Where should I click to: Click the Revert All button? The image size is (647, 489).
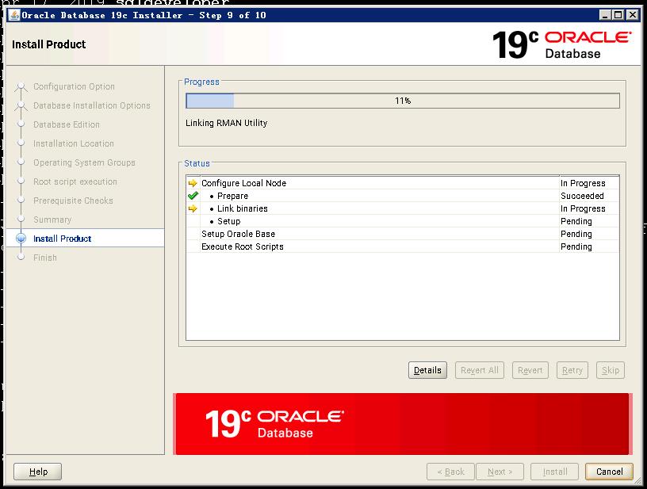point(480,370)
